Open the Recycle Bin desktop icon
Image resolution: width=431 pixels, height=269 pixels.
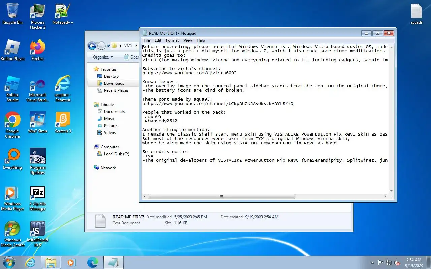point(12,14)
